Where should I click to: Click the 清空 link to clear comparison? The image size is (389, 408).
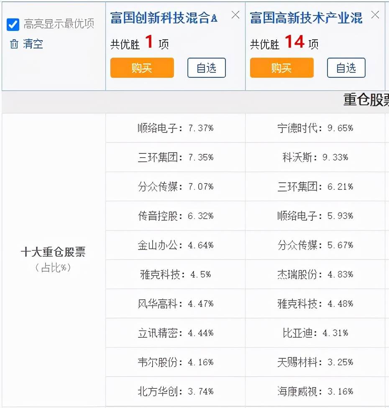(x=33, y=44)
